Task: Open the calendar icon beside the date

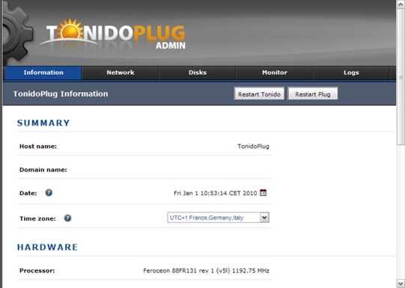Action: [x=263, y=192]
